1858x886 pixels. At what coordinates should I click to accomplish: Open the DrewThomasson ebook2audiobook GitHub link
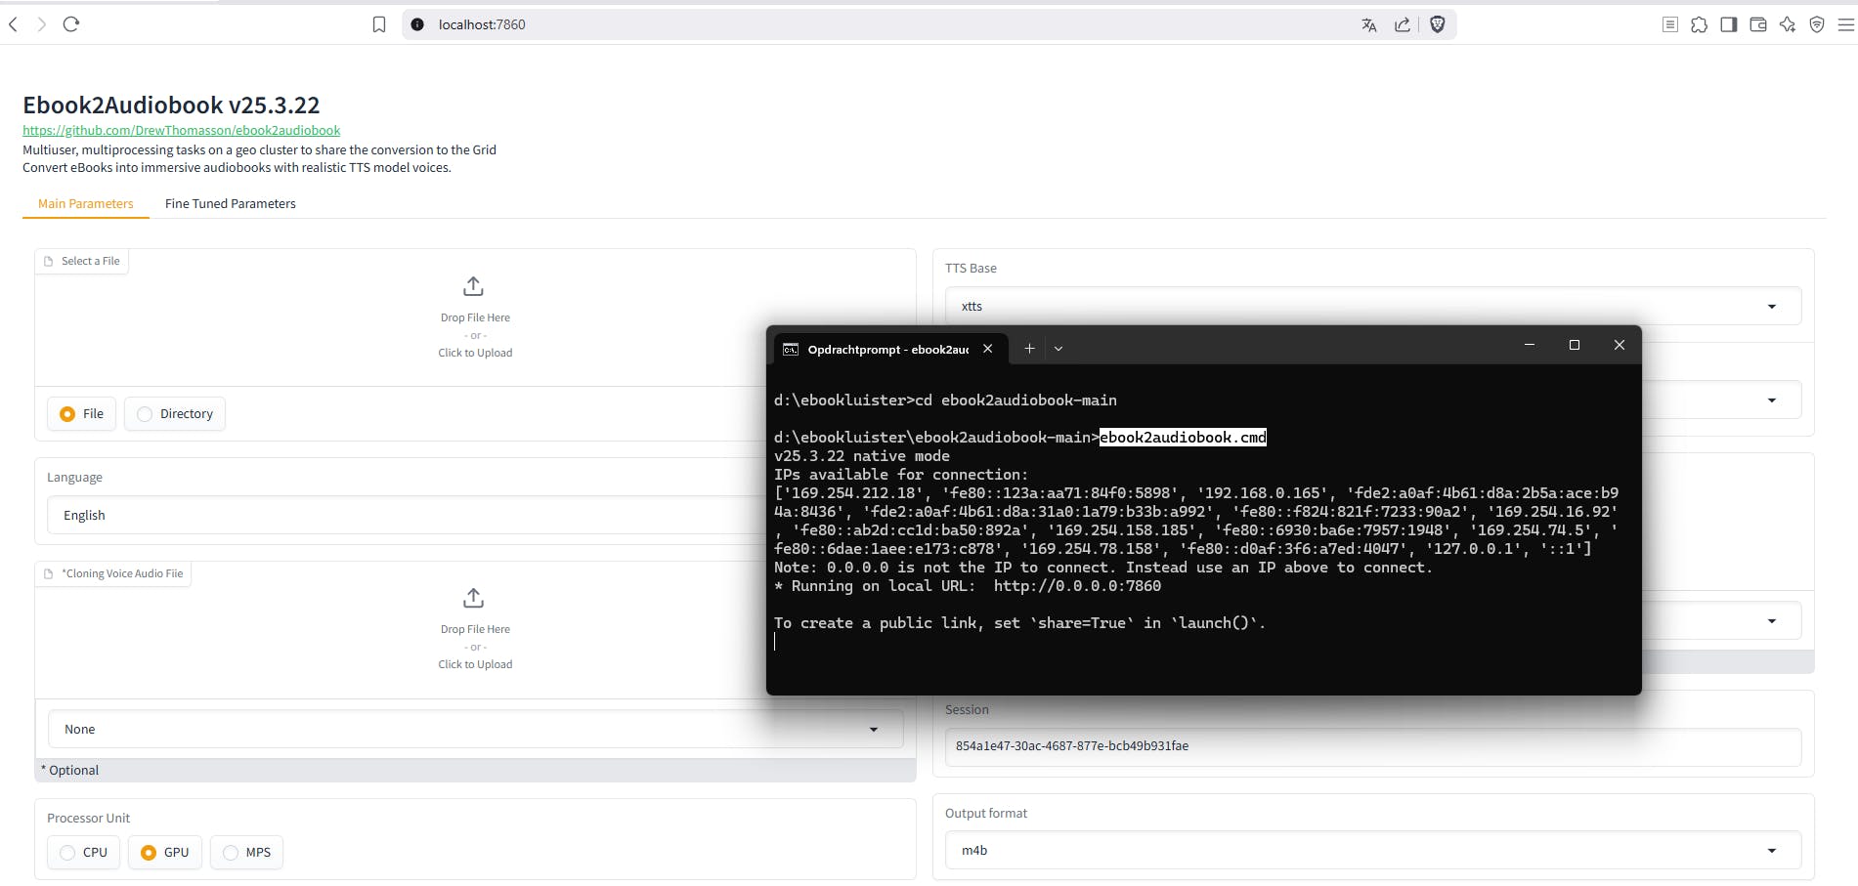[182, 131]
